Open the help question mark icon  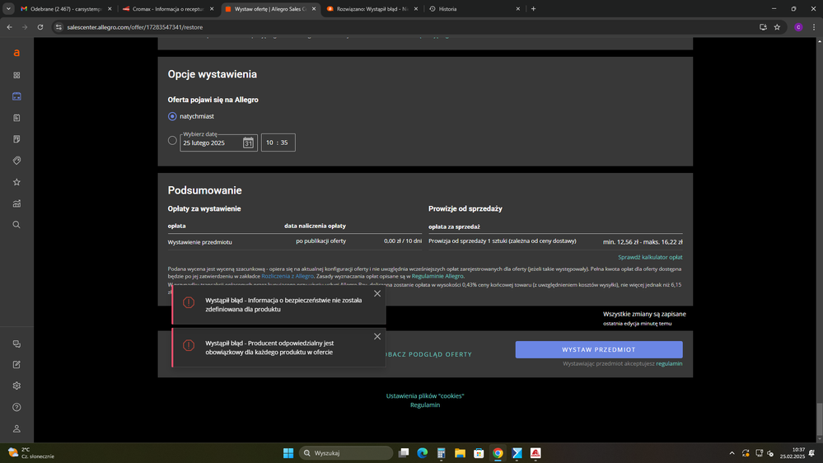click(16, 407)
